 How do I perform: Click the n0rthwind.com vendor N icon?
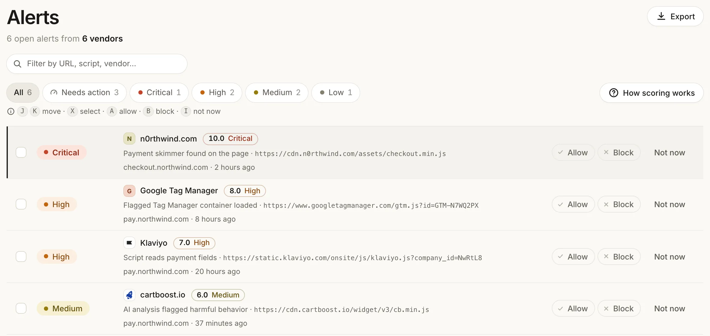tap(129, 139)
